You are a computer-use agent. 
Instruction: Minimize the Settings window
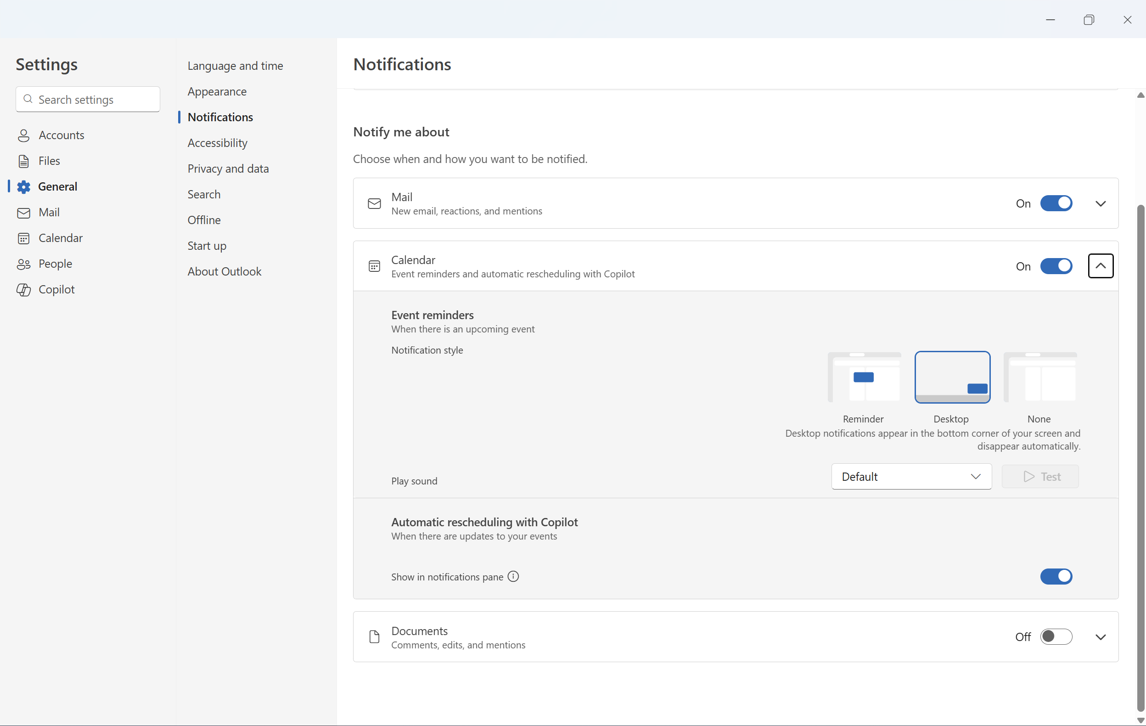[1050, 20]
